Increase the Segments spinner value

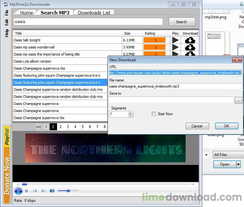130,113
